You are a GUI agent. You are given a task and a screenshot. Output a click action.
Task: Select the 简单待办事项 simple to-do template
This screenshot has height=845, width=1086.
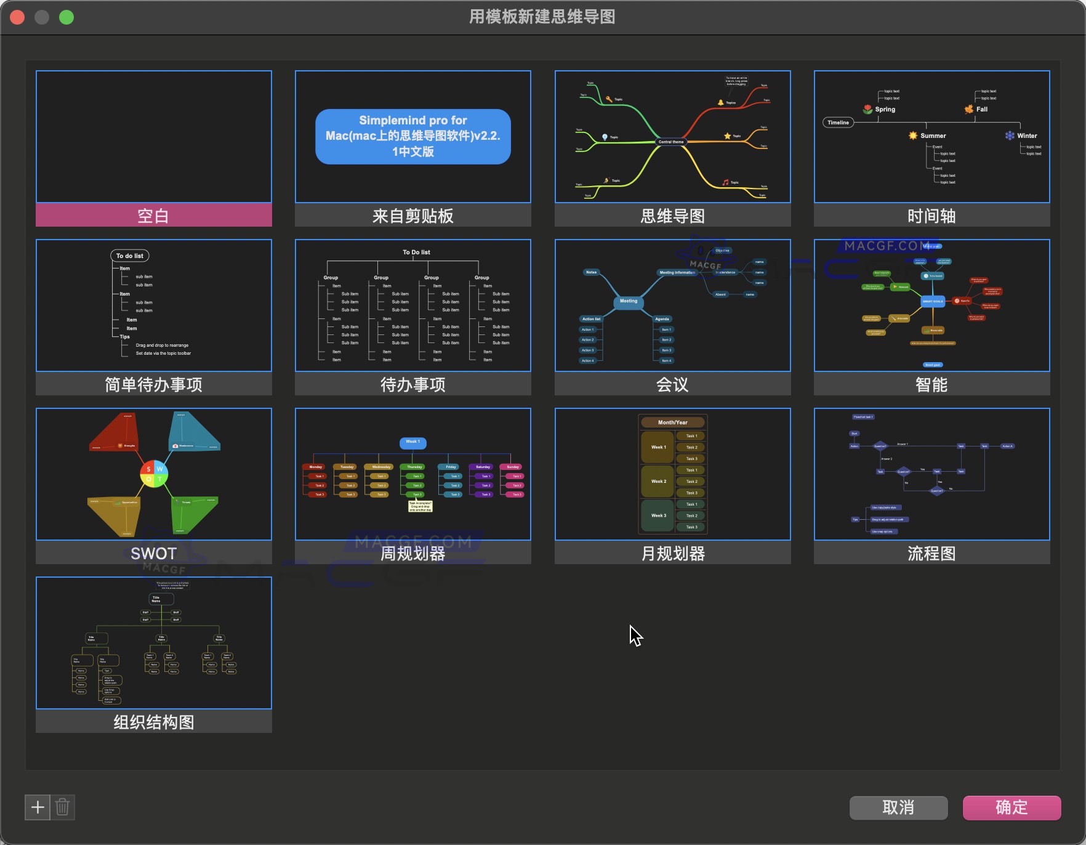[x=153, y=305]
